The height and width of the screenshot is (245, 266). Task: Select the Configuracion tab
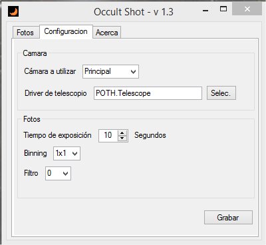coord(66,31)
